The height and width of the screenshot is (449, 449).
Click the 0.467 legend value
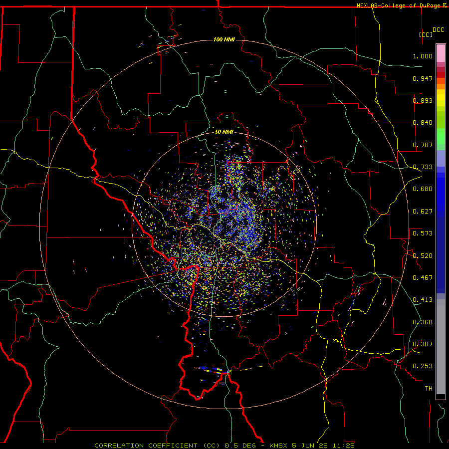click(x=423, y=278)
